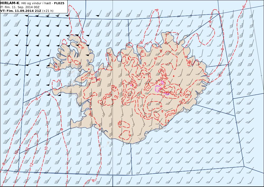
Task: Click the initial time line 'IT: Fim. 11. Sep. 2014 00Z'
Action: (x=20, y=7)
